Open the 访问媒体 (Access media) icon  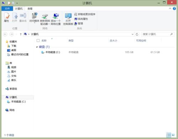(x=34, y=17)
